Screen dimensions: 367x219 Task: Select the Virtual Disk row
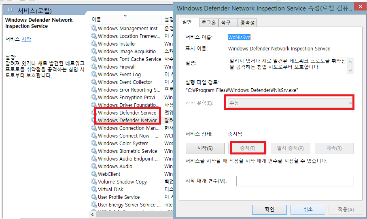click(x=132, y=190)
